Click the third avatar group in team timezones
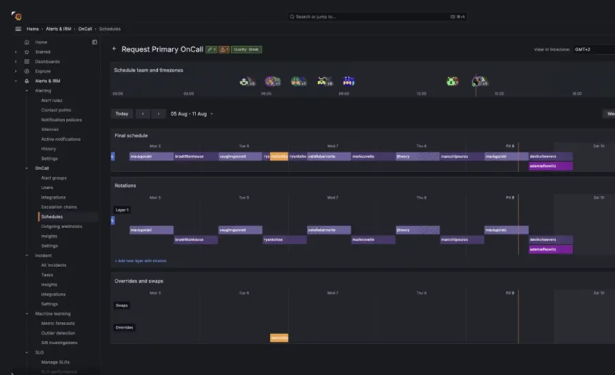The height and width of the screenshot is (375, 615). coord(299,81)
